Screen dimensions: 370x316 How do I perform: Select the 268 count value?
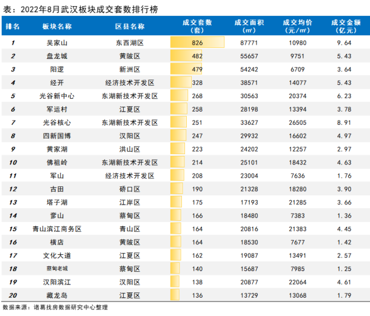tap(197, 96)
